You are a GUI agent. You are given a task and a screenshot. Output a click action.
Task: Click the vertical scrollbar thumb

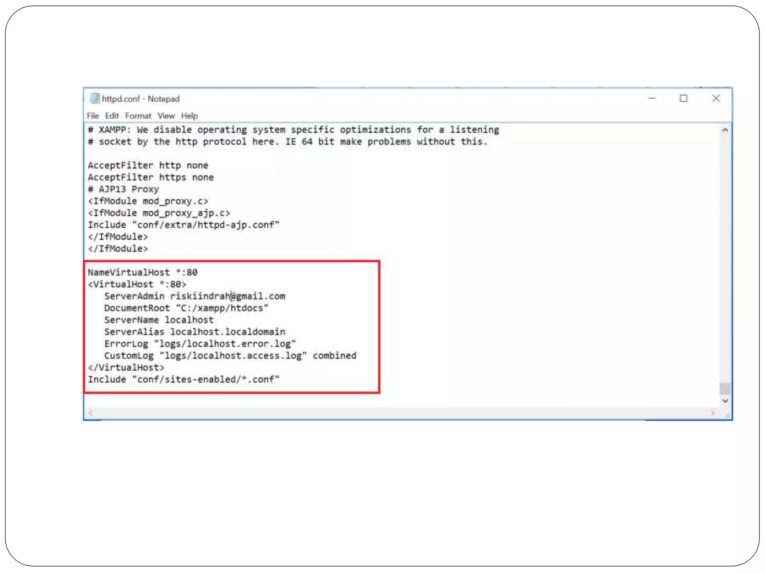(x=725, y=389)
